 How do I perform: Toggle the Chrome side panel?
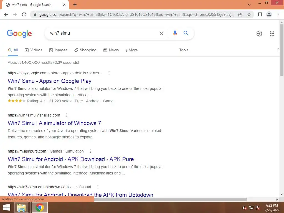coord(260,14)
